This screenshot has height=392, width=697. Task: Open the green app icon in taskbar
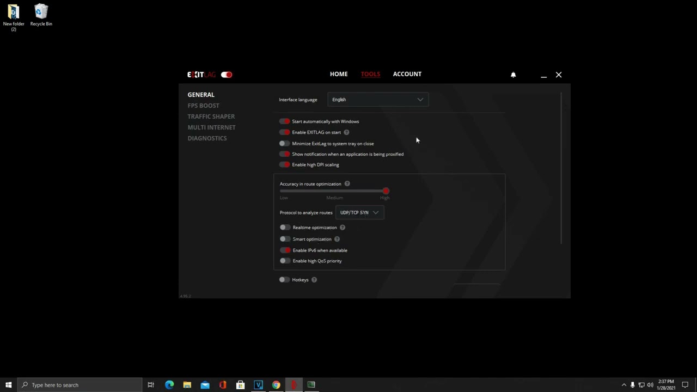click(311, 385)
